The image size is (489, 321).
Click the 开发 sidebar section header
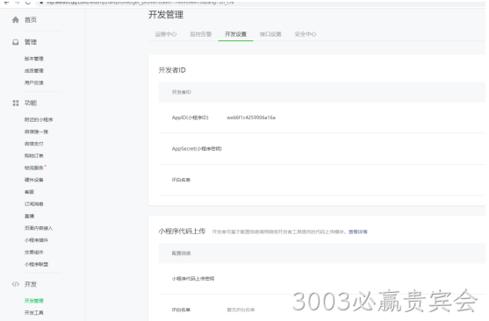[x=31, y=284]
